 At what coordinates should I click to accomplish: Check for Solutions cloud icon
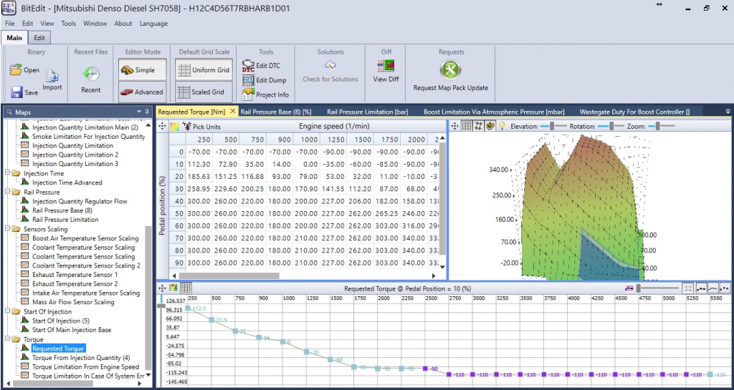coord(330,65)
